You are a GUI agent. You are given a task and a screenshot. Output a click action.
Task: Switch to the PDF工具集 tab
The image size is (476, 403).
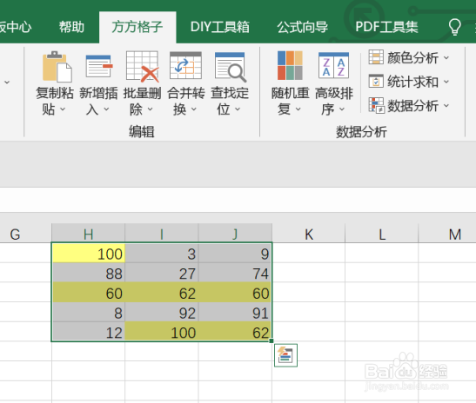pyautogui.click(x=386, y=27)
